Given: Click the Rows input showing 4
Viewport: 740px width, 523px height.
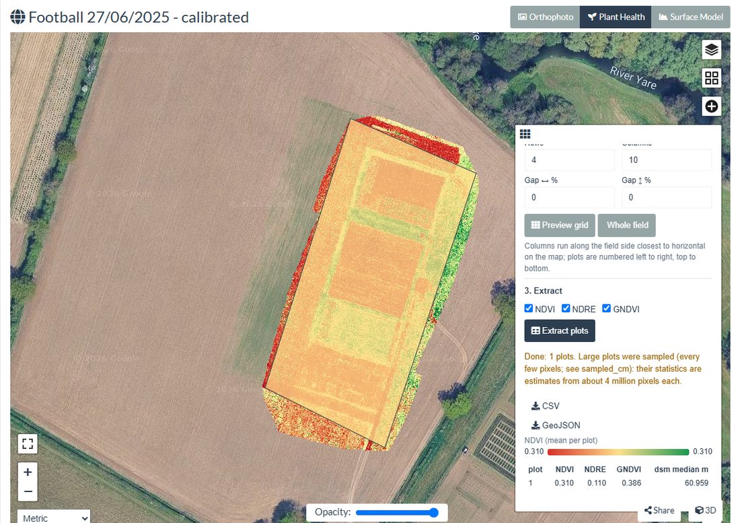Looking at the screenshot, I should 570,160.
